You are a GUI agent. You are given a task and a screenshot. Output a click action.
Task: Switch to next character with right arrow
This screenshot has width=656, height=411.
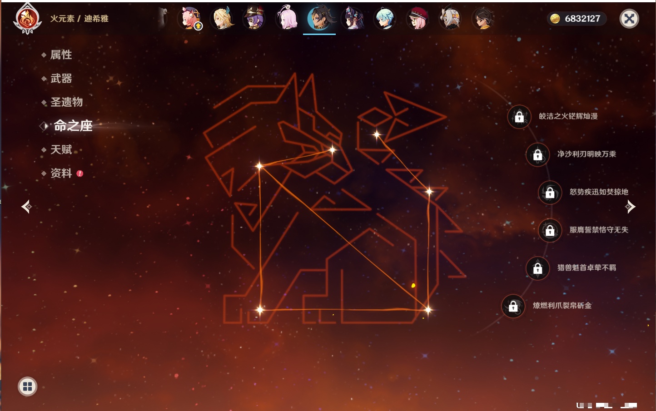pos(630,207)
